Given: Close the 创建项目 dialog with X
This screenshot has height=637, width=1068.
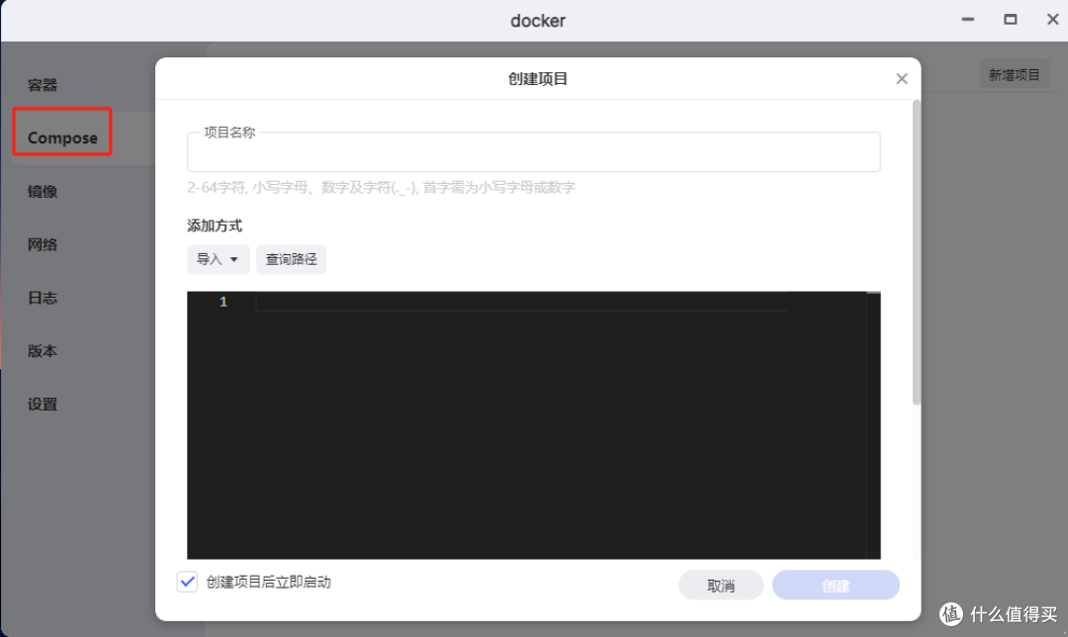Looking at the screenshot, I should pos(901,79).
